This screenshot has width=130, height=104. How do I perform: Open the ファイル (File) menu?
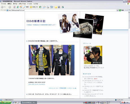3,4
